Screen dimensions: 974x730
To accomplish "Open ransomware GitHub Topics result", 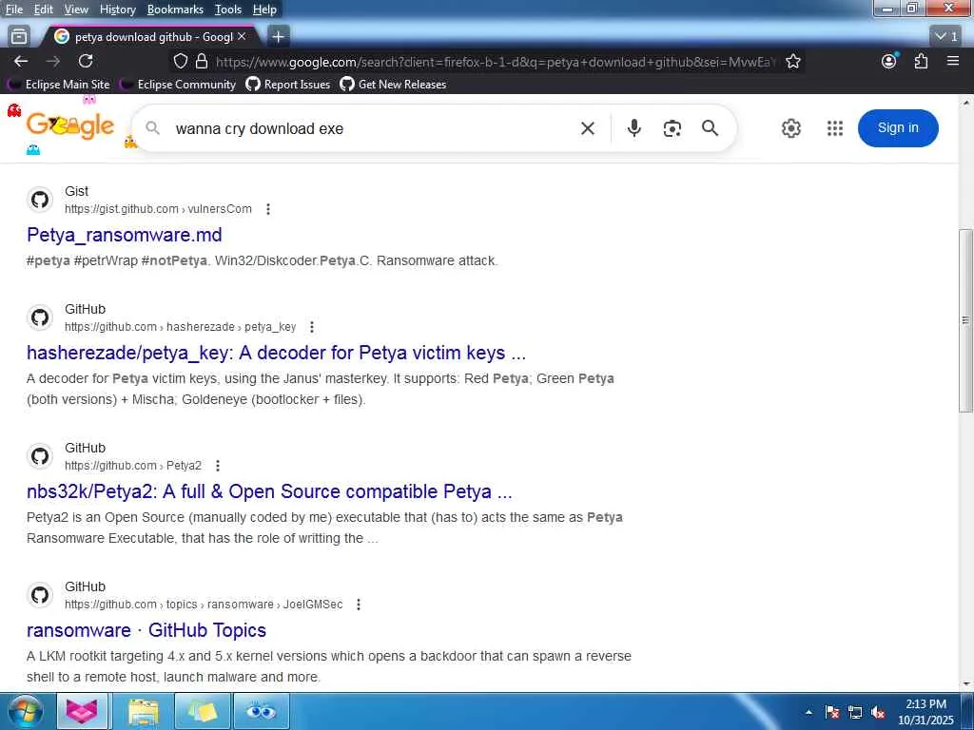I will click(146, 630).
